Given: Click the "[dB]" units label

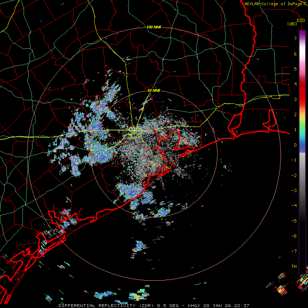Looking at the screenshot, I should pyautogui.click(x=292, y=24).
